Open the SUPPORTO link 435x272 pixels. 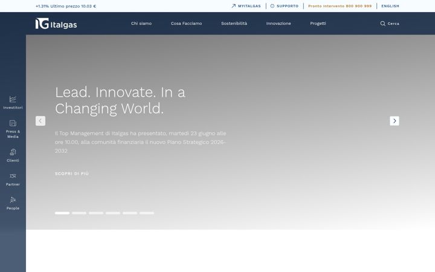[288, 6]
